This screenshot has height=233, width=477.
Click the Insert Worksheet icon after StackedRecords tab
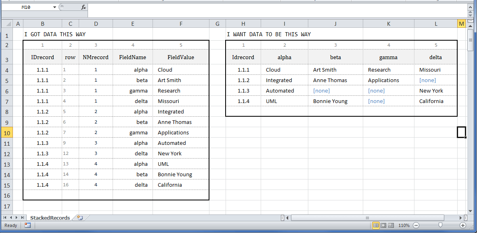click(79, 217)
